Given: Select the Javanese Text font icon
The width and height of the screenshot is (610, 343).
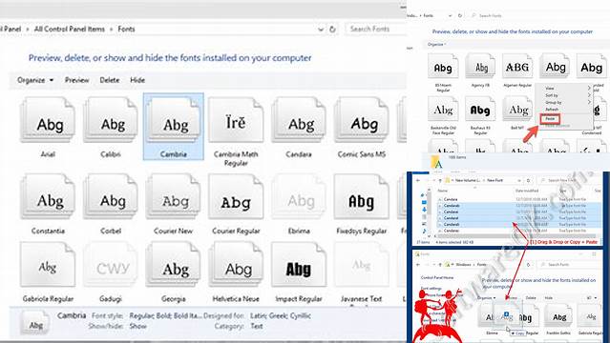Looking at the screenshot, I should 362,265.
